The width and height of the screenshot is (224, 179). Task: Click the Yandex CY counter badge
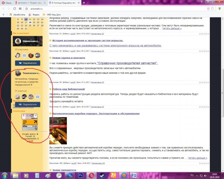point(29,116)
